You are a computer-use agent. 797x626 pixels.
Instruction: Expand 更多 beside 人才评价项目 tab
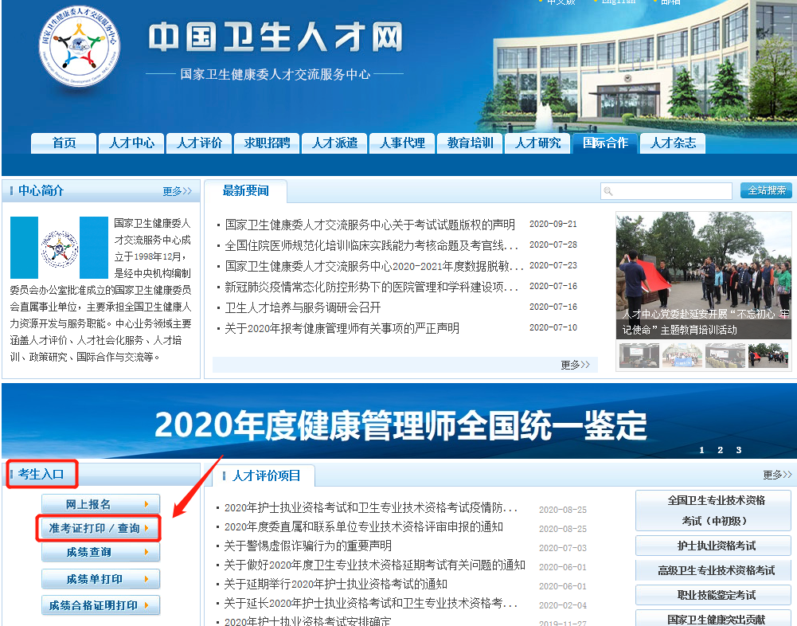(x=777, y=475)
